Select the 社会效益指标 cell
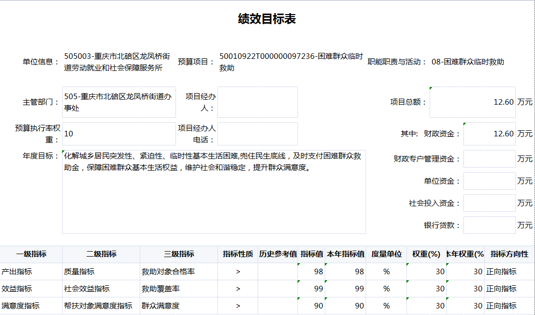The image size is (535, 315). [x=101, y=289]
